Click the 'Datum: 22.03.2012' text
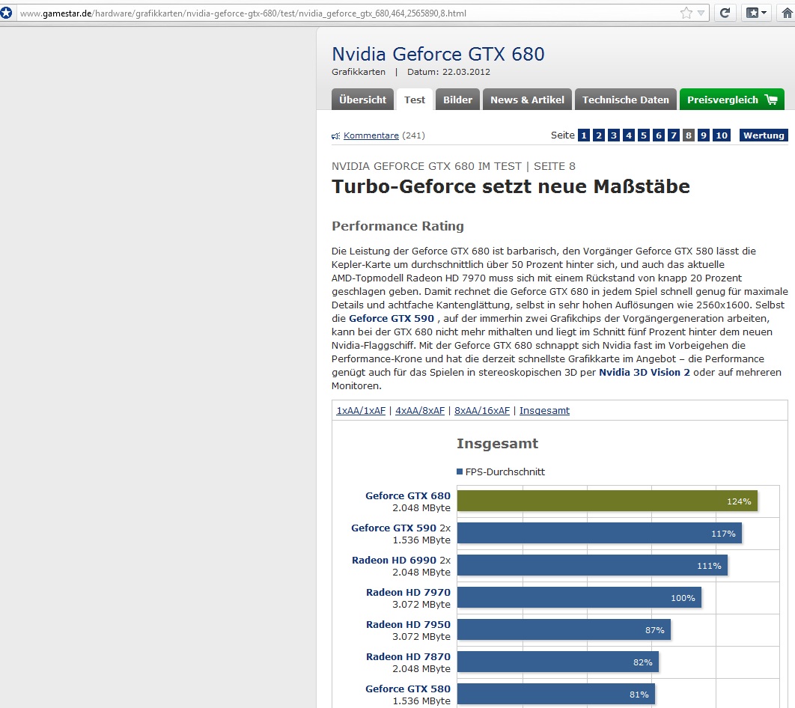This screenshot has width=795, height=708. (448, 72)
